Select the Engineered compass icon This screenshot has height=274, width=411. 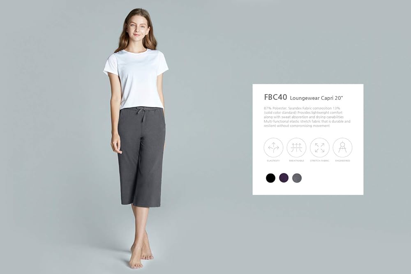343,147
